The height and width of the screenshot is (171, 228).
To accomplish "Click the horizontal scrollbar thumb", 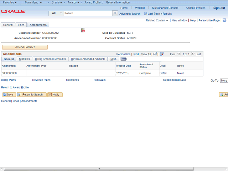I will (x=99, y=169).
